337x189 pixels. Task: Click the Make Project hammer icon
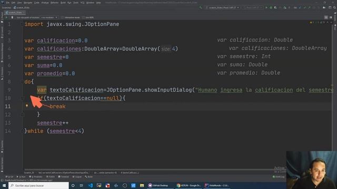point(201,7)
